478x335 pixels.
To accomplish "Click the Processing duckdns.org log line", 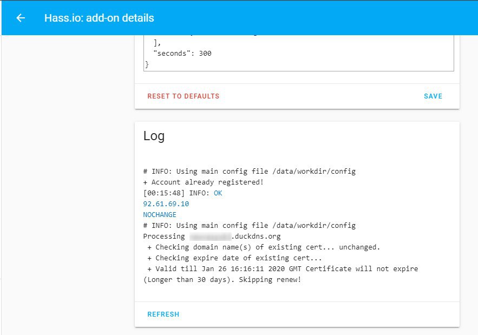I will [x=212, y=237].
